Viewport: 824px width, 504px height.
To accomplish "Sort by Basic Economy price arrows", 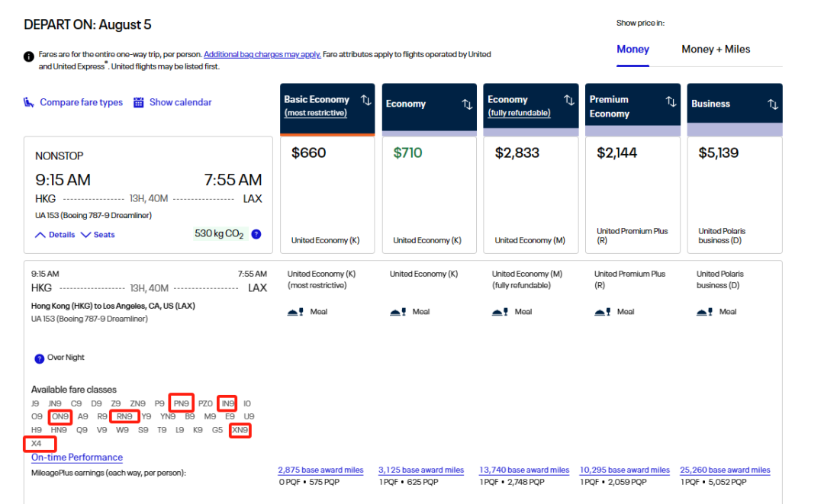I will (365, 100).
